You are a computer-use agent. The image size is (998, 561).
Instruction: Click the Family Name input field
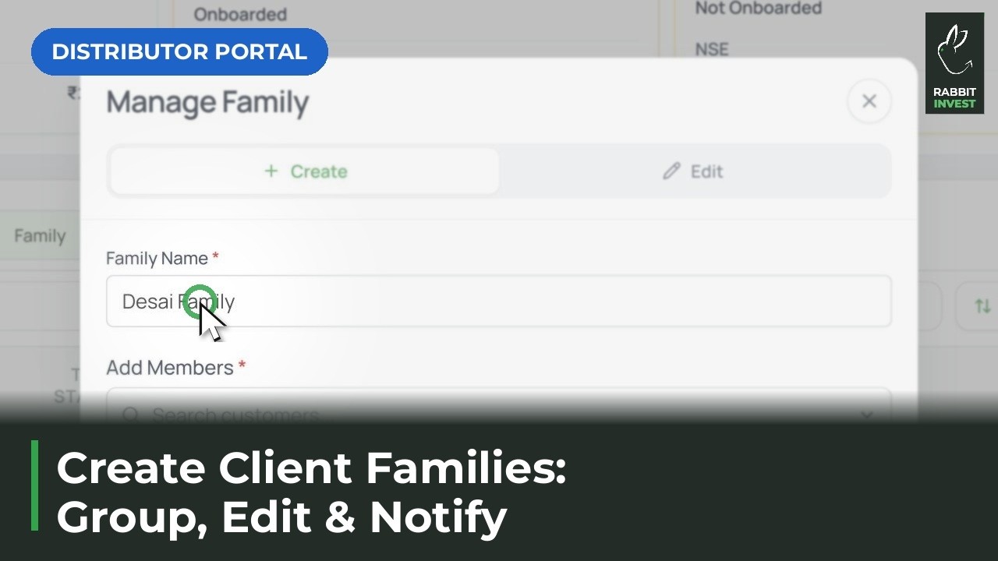click(x=499, y=301)
